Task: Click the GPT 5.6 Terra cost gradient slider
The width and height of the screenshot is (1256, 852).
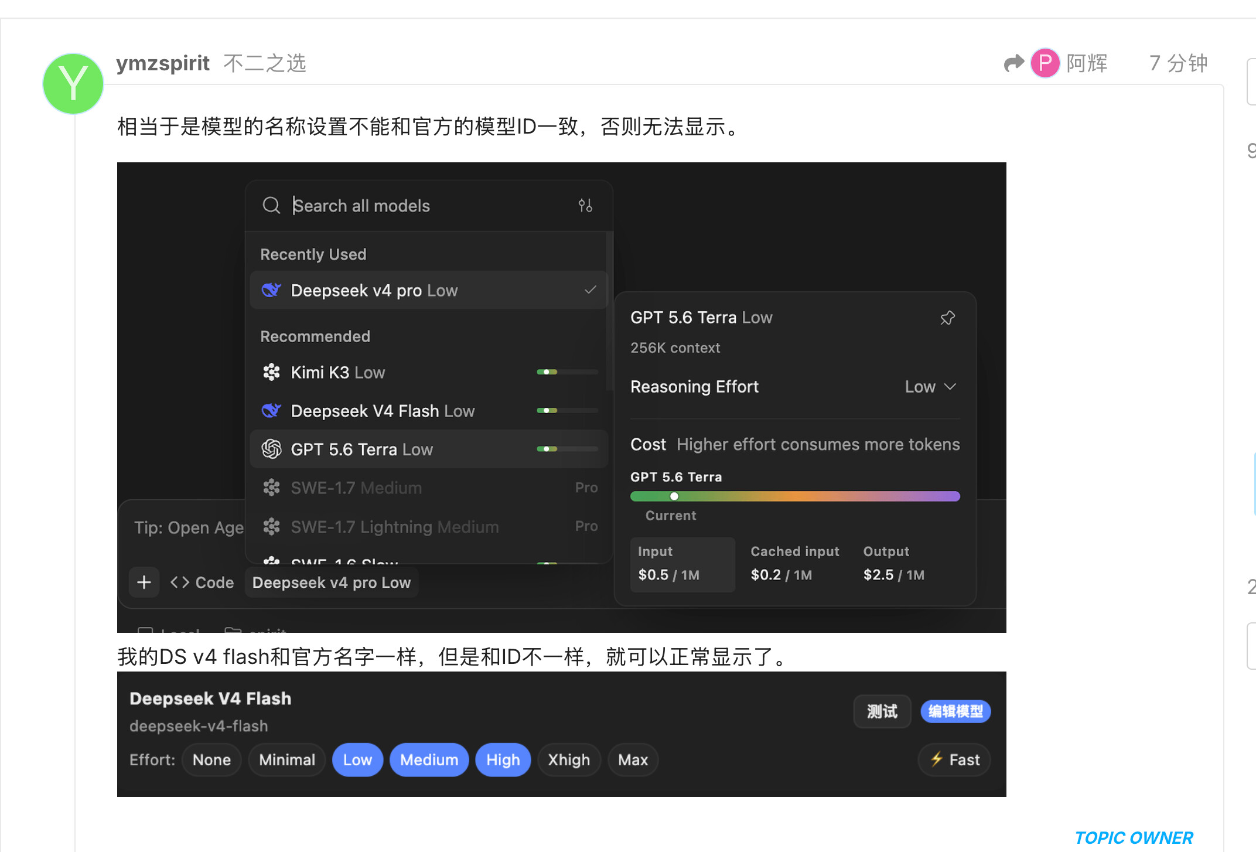Action: pos(795,496)
